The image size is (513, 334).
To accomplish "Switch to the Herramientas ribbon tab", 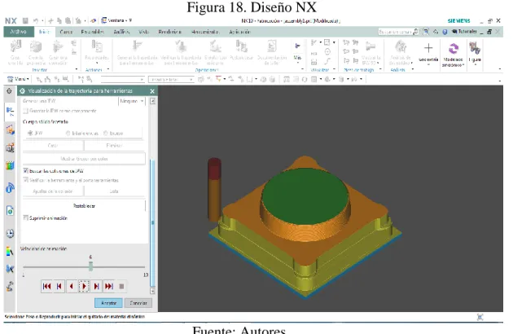I will (205, 32).
